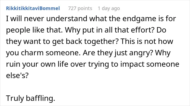Open the '1 day ago' timestamp permalink

pyautogui.click(x=109, y=8)
